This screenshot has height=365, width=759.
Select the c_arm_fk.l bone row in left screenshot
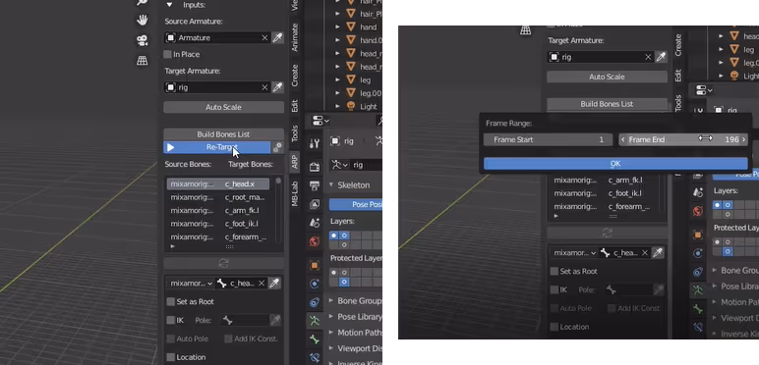coord(218,211)
